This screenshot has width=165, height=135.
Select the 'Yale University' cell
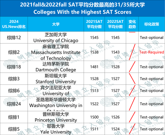click(x=56, y=129)
